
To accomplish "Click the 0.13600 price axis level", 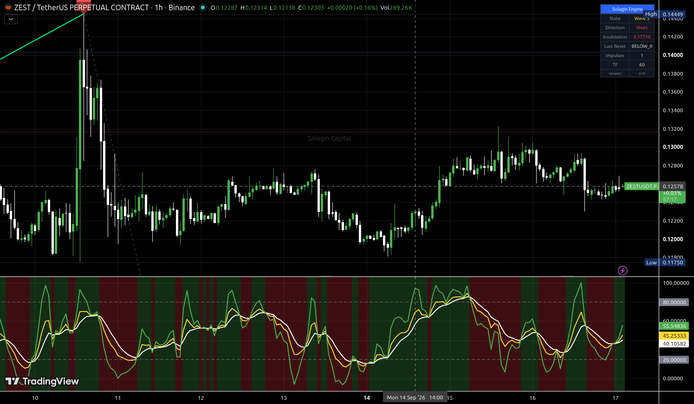I will coord(673,92).
